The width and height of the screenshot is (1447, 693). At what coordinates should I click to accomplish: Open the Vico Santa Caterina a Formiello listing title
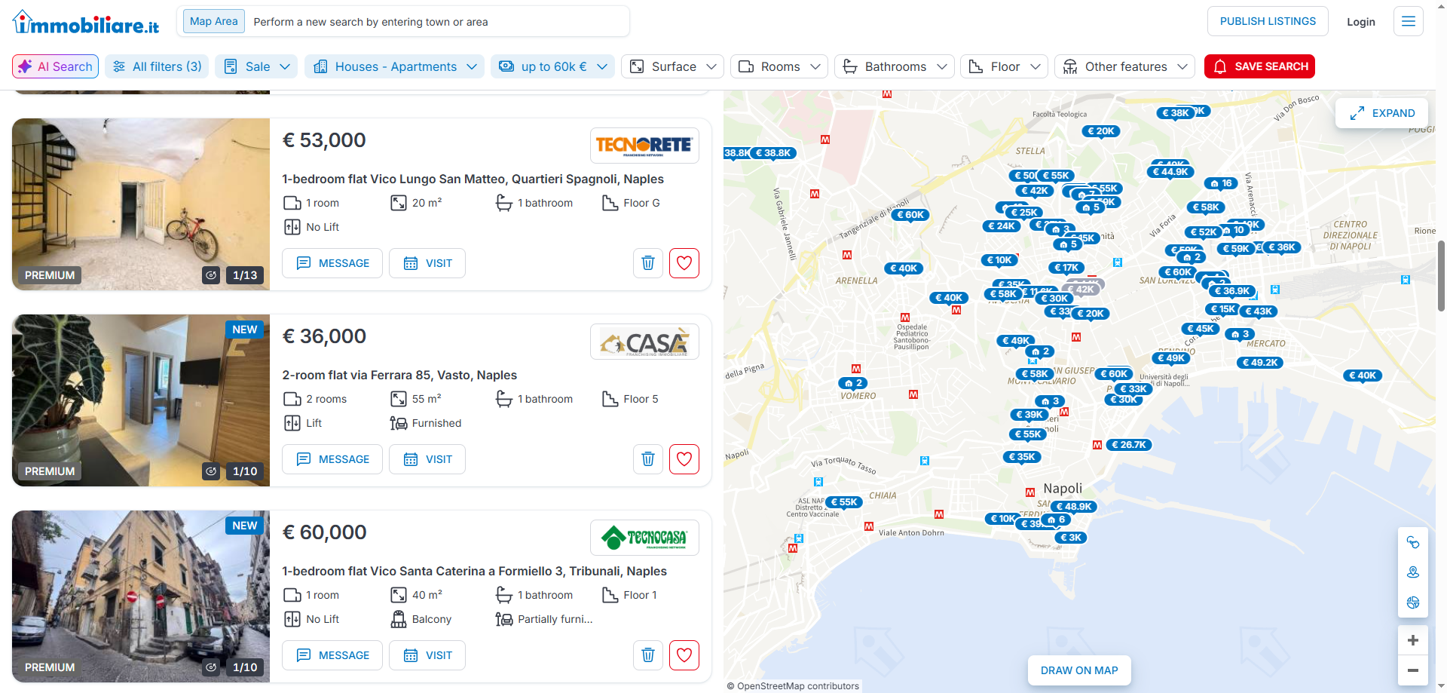(x=474, y=571)
